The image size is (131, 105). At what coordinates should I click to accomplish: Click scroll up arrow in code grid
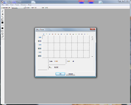pyautogui.click(x=92, y=37)
